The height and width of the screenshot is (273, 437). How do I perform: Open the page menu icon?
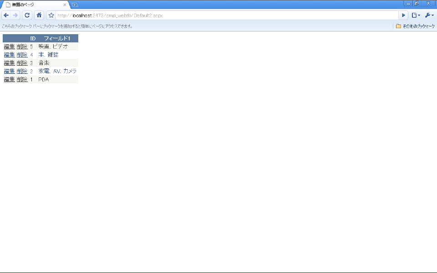click(416, 15)
